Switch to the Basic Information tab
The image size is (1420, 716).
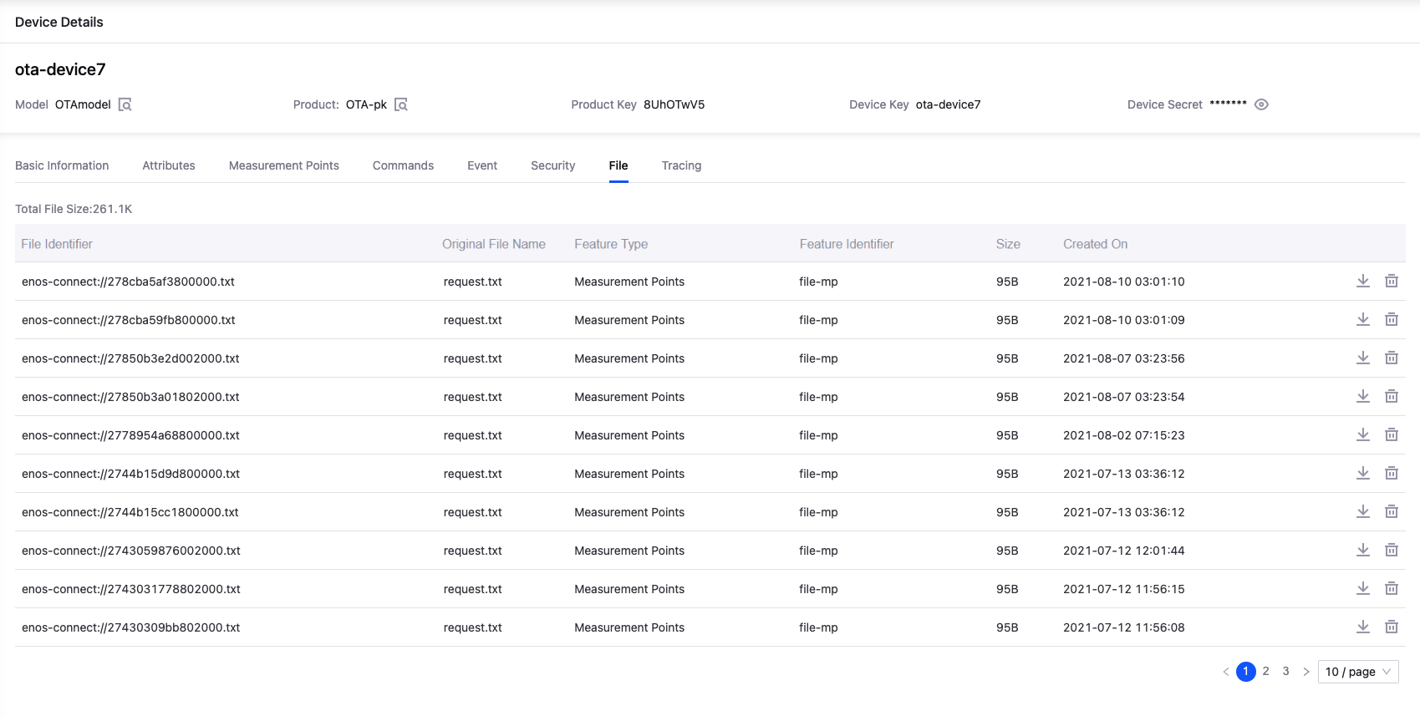pos(62,165)
